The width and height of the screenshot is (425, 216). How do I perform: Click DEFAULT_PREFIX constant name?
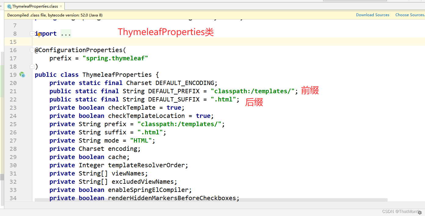point(174,91)
